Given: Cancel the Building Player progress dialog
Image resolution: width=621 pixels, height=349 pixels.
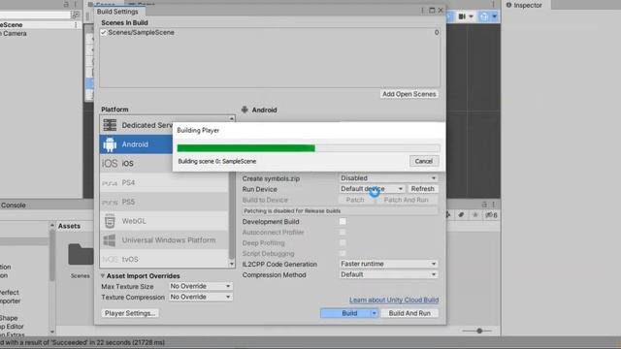Looking at the screenshot, I should (423, 161).
